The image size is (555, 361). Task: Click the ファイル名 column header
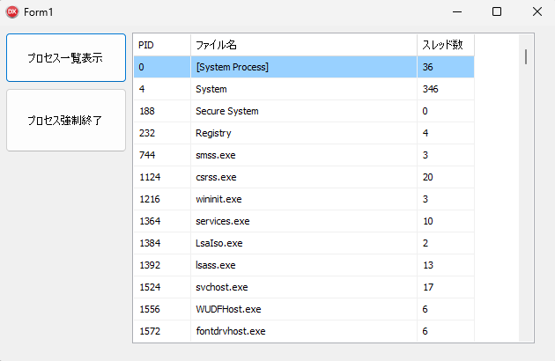click(303, 45)
